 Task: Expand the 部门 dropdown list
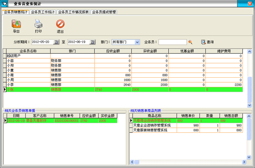[x=137, y=42]
